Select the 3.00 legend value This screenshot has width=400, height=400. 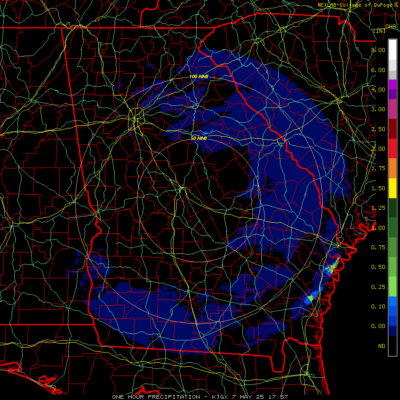pyautogui.click(x=378, y=109)
